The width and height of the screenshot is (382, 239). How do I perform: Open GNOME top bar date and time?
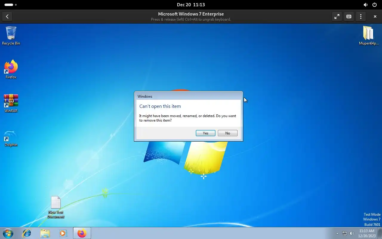click(191, 4)
